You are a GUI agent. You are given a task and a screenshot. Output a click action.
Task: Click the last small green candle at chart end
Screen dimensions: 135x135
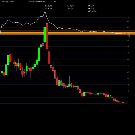tap(125, 102)
